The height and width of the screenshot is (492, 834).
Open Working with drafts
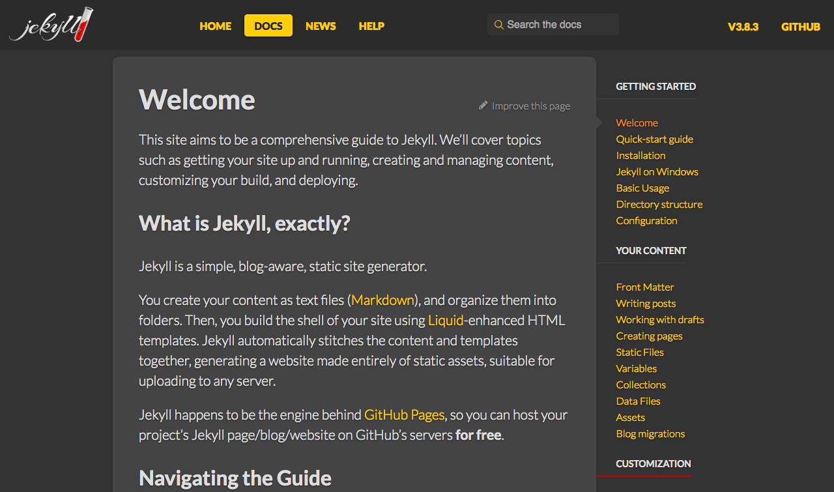pos(660,319)
